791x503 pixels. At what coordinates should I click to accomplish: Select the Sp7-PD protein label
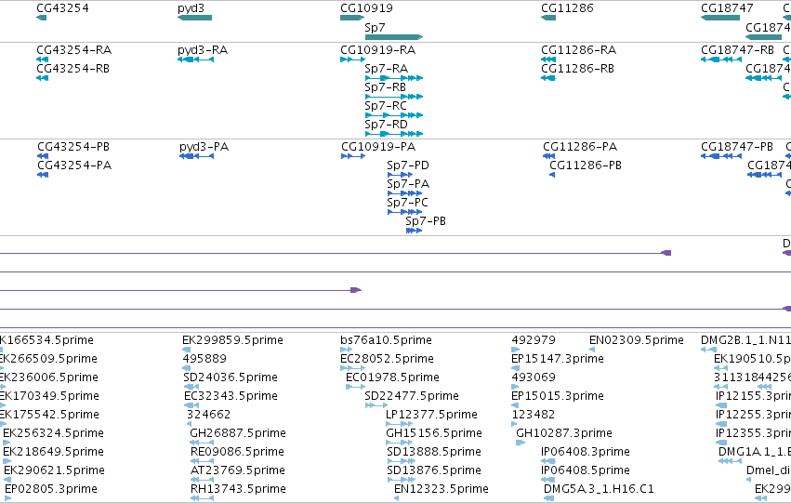point(408,165)
